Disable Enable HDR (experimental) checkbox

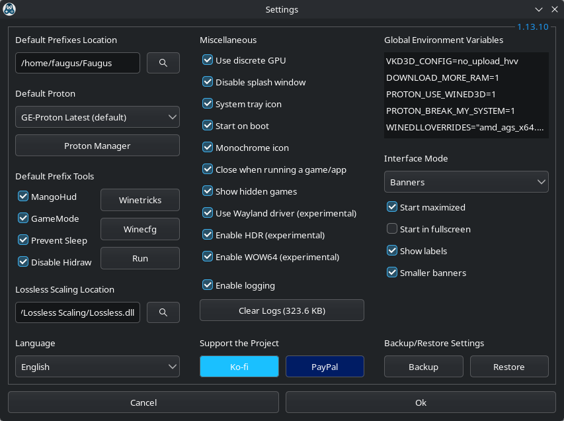click(x=208, y=235)
